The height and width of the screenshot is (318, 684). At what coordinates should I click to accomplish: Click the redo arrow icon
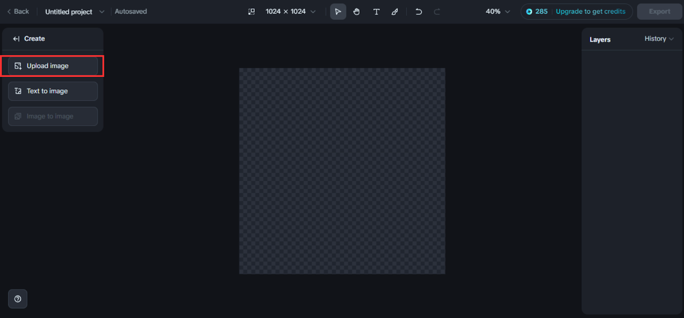click(437, 12)
